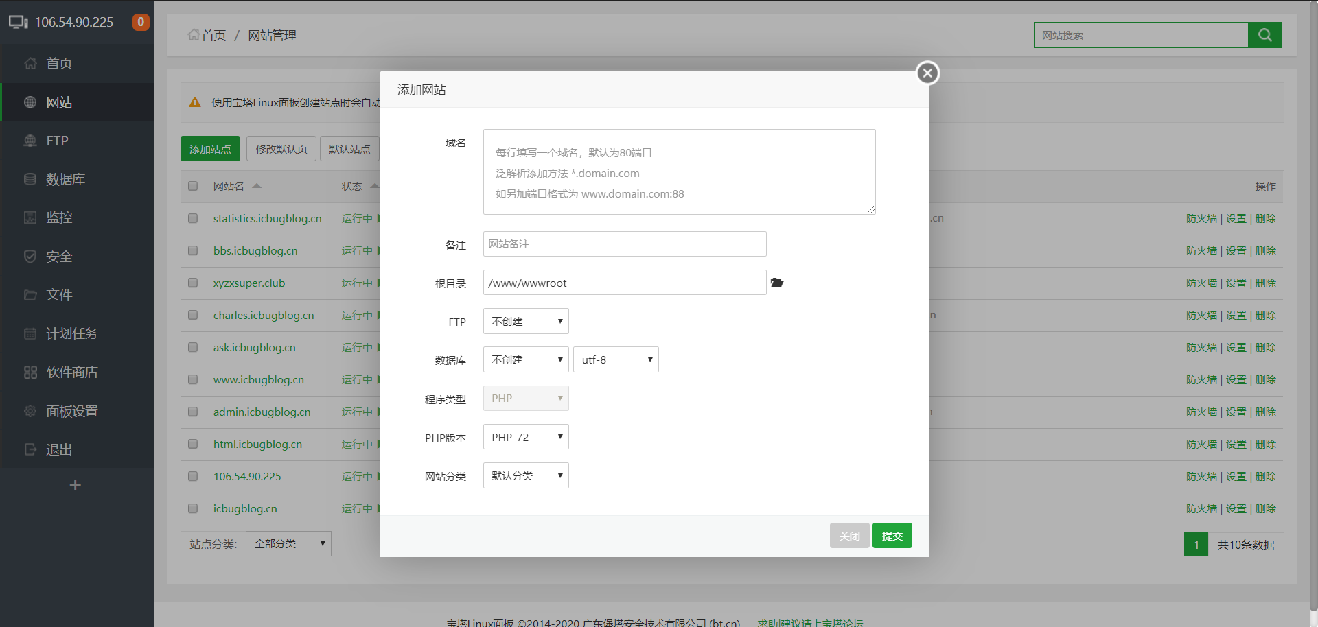Click into the 域名 textarea
The image size is (1318, 627).
pos(679,171)
